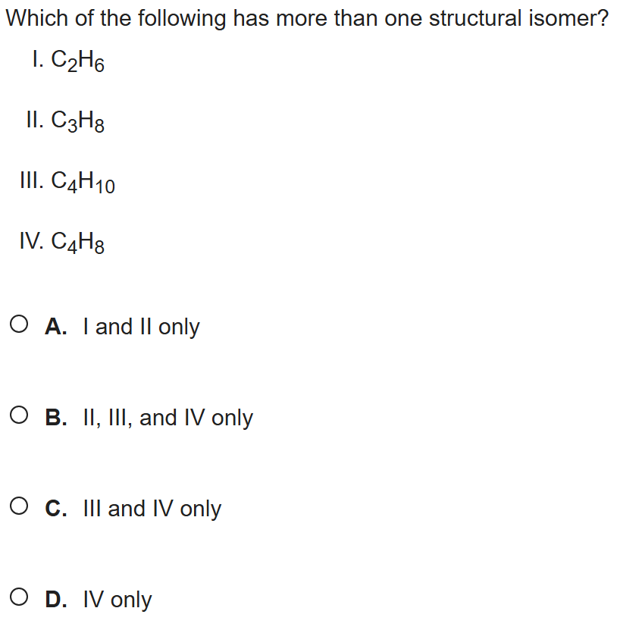Image resolution: width=620 pixels, height=630 pixels.
Task: Click the Roman numeral "I." list marker
Action: (37, 61)
